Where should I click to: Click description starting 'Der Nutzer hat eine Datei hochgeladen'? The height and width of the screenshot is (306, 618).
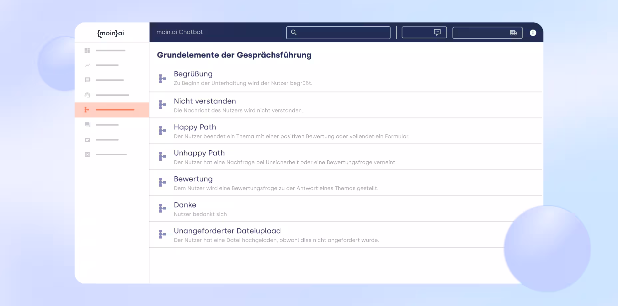(276, 240)
